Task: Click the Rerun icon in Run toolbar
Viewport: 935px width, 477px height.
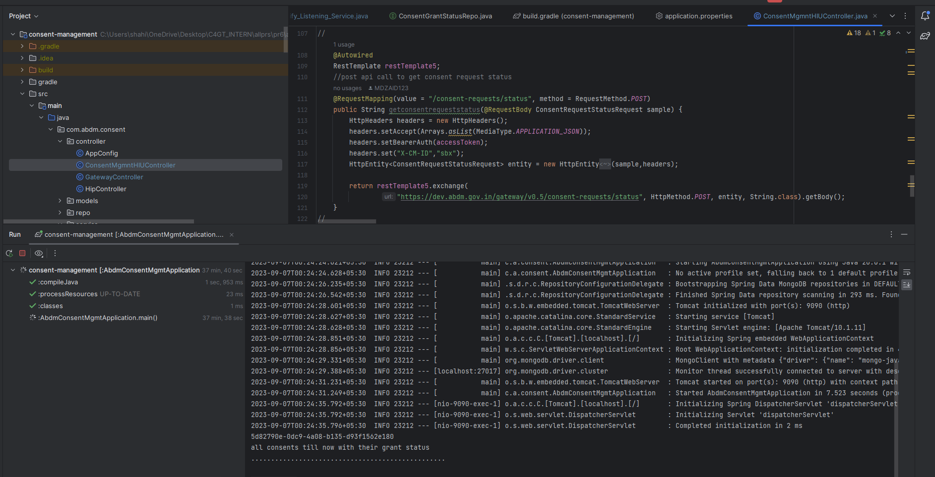Action: (9, 253)
